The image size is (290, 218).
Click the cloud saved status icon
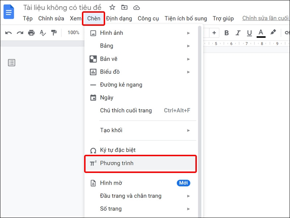pos(137,8)
